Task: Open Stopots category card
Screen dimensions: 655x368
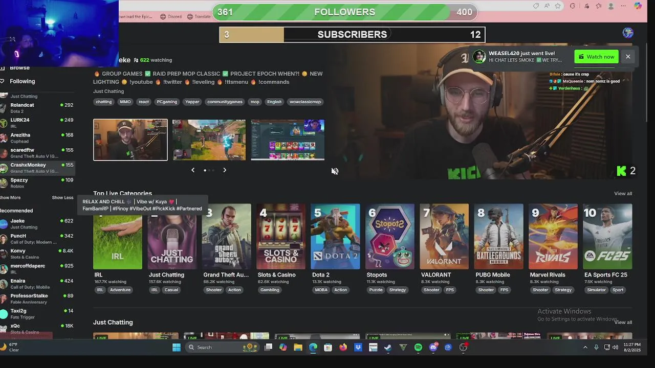Action: (x=390, y=237)
